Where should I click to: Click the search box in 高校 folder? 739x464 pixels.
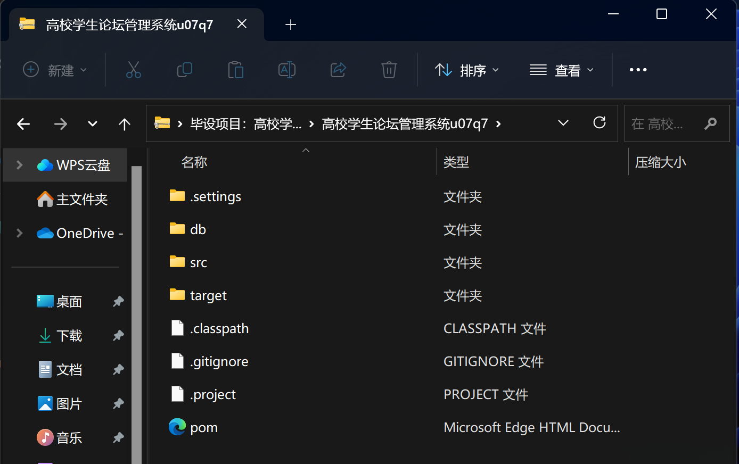pyautogui.click(x=666, y=124)
